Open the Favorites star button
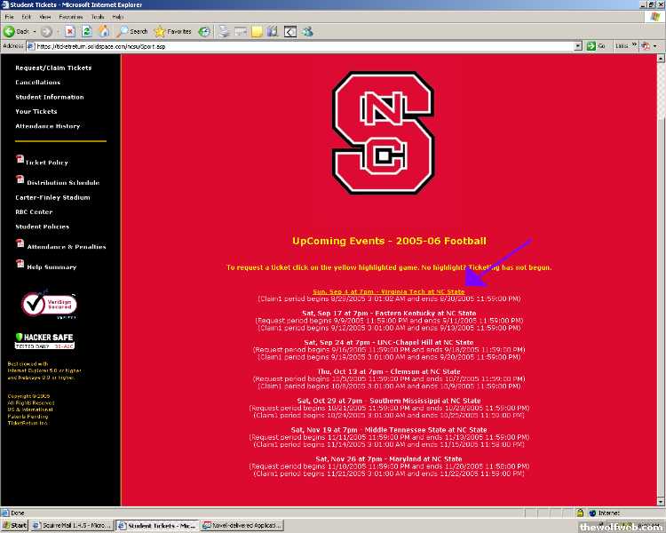The image size is (666, 533). [172, 31]
